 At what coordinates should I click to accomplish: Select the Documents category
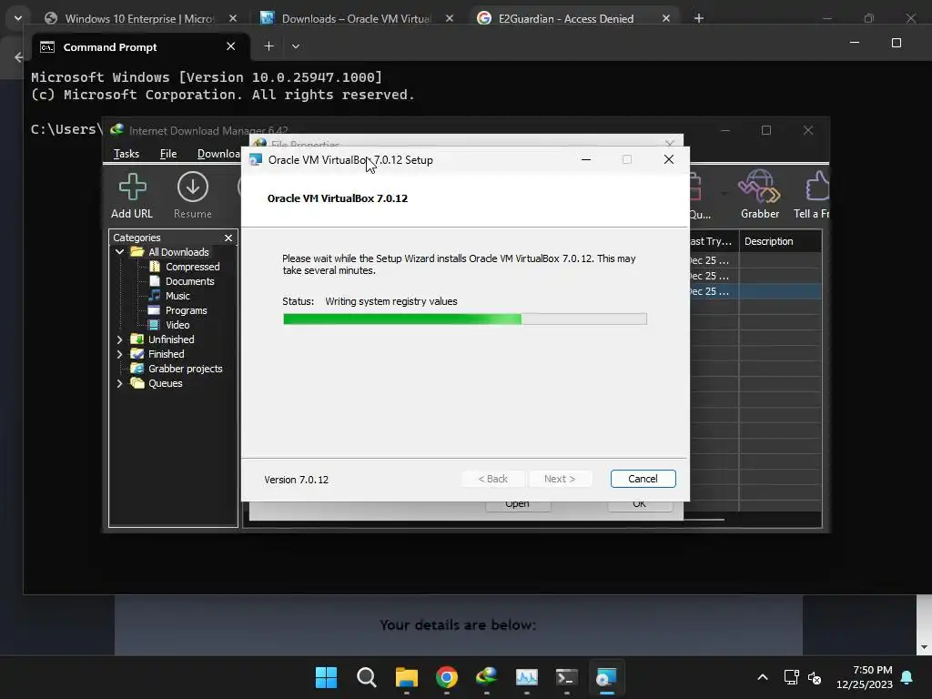click(x=189, y=281)
